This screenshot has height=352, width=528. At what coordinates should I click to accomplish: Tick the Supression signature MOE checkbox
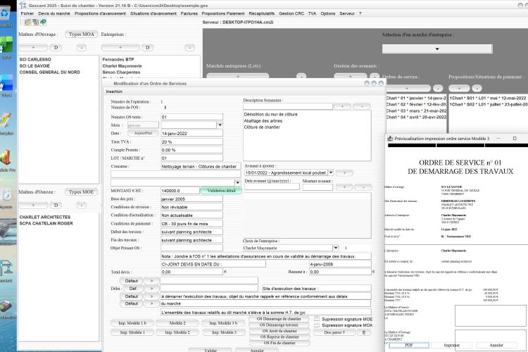tap(317, 319)
